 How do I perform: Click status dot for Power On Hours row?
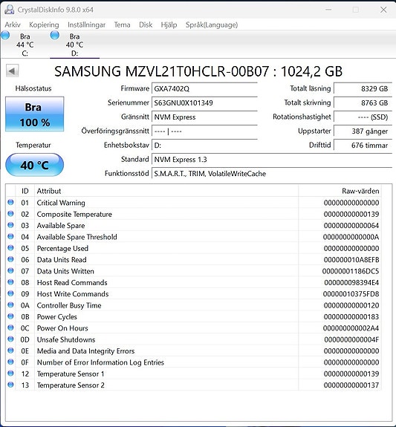click(10, 327)
